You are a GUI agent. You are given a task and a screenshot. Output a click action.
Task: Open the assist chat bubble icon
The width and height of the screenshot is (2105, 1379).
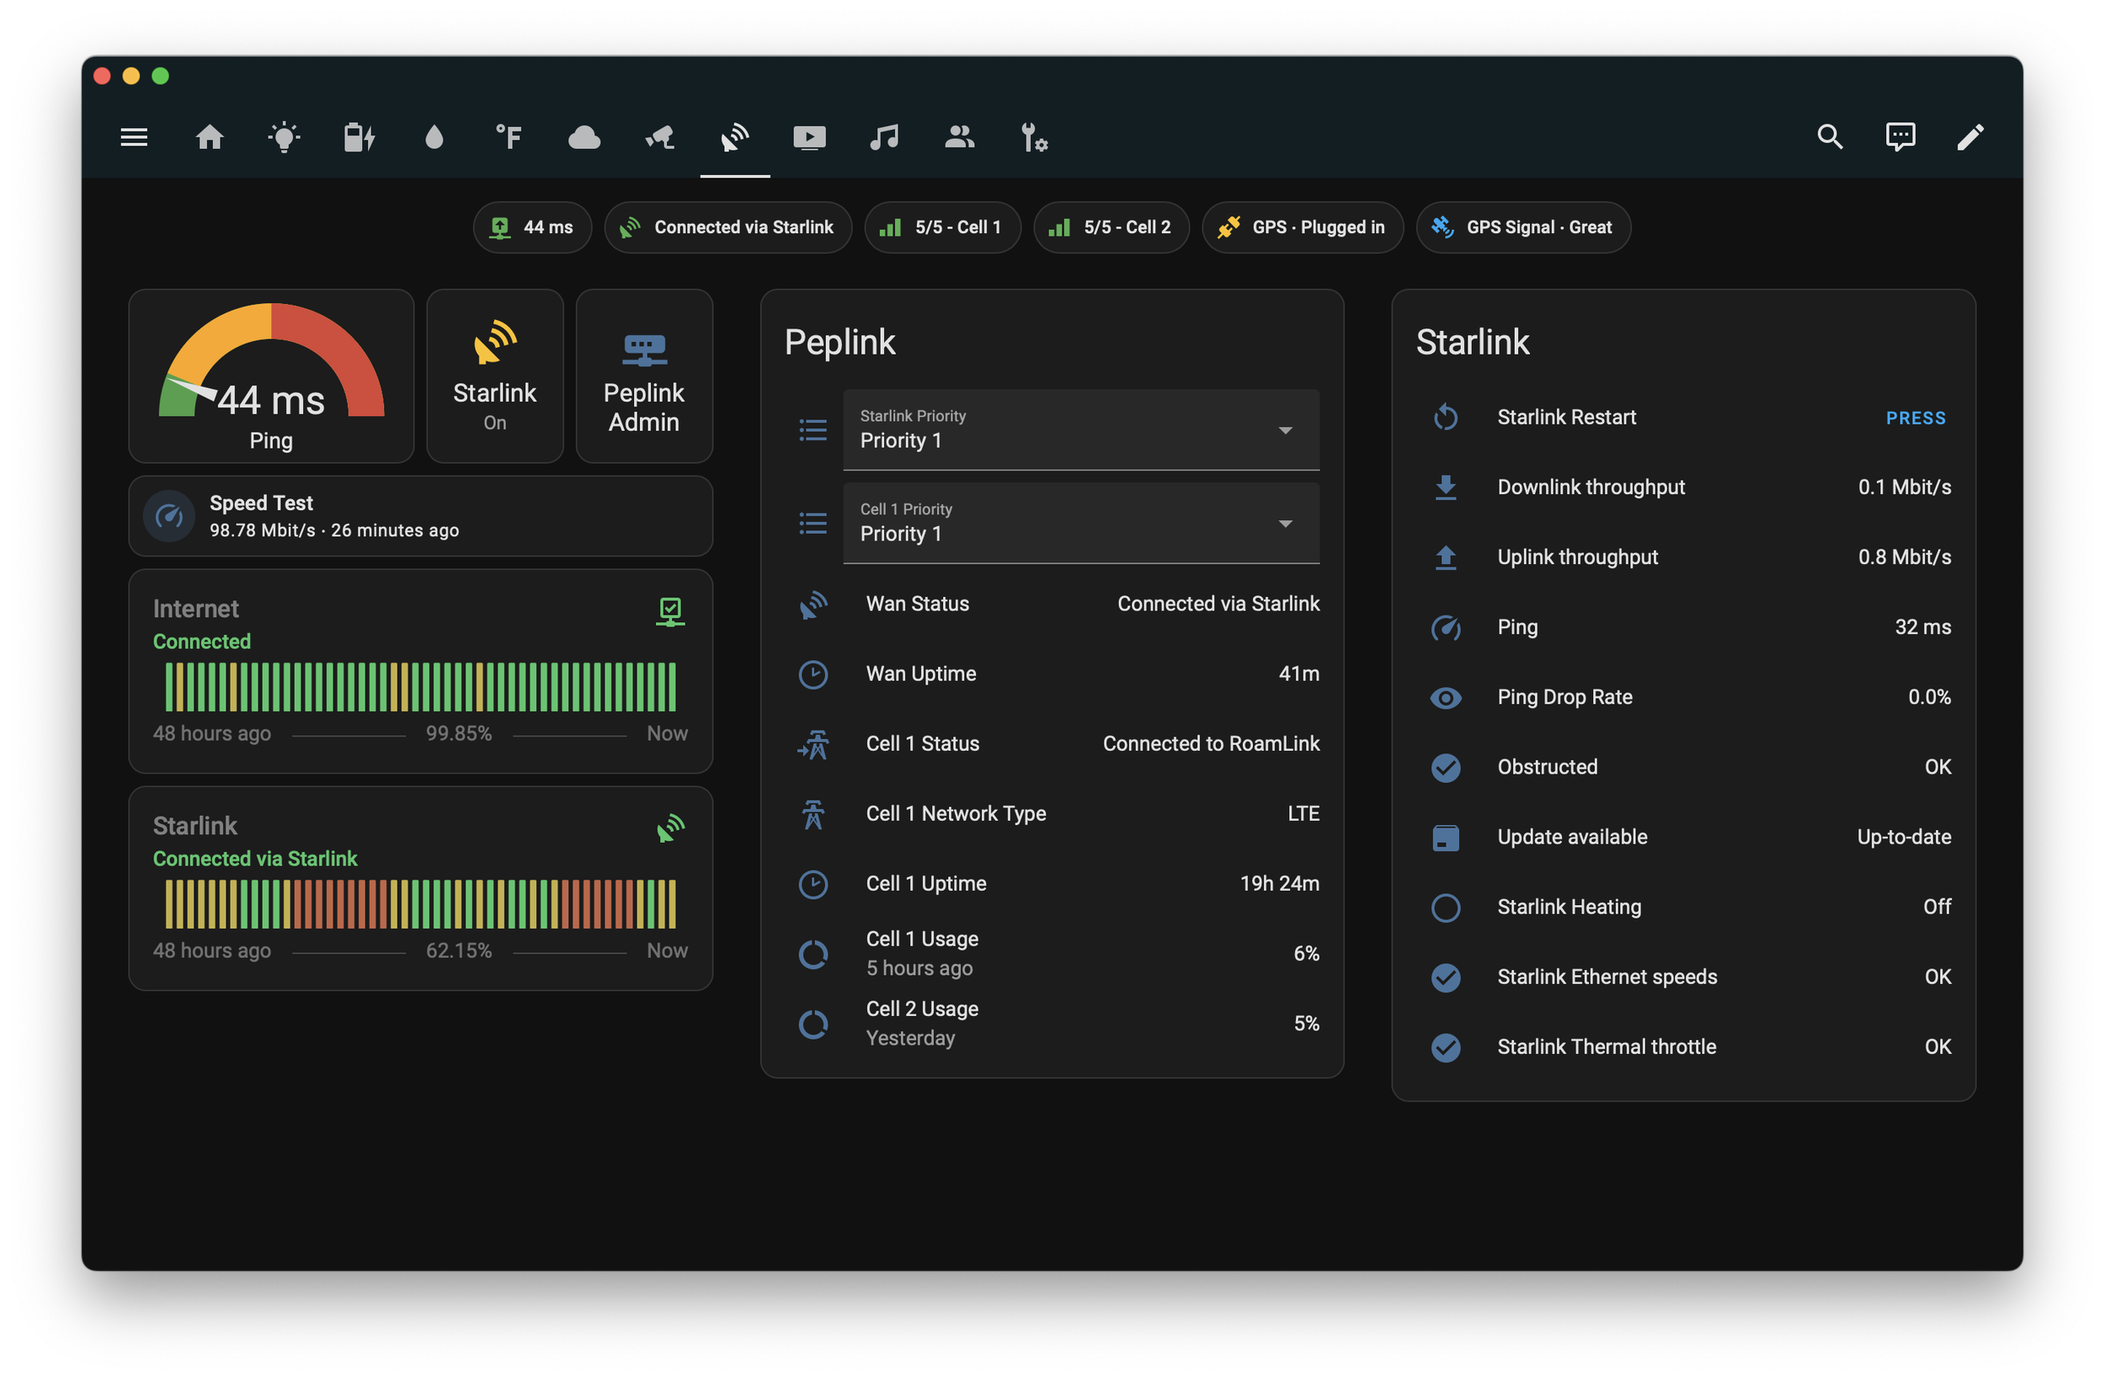tap(1900, 137)
